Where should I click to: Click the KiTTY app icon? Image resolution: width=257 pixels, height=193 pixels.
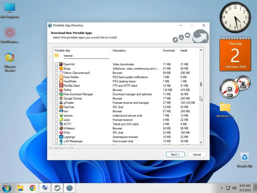(x=61, y=124)
